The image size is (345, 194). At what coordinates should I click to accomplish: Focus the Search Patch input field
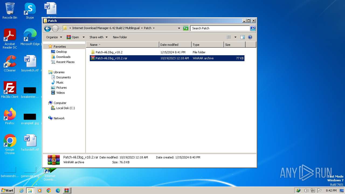pos(220,28)
